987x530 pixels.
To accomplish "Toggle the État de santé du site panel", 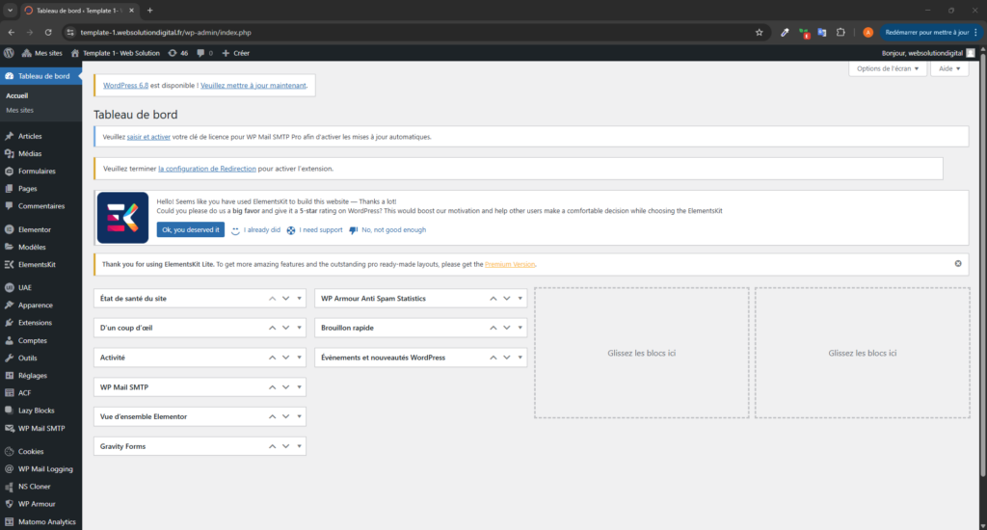I will point(301,299).
